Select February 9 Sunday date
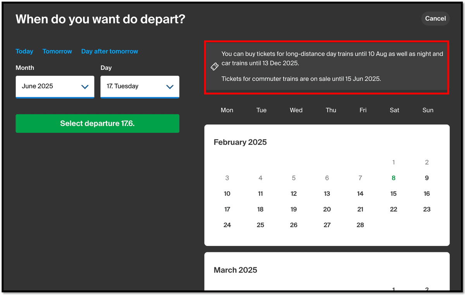465x295 pixels. click(x=427, y=178)
